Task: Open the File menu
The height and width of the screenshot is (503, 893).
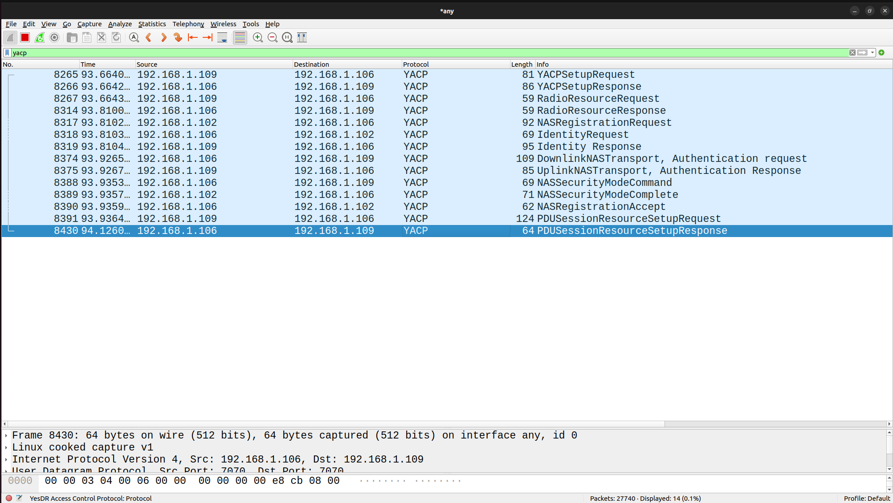Action: 11,24
